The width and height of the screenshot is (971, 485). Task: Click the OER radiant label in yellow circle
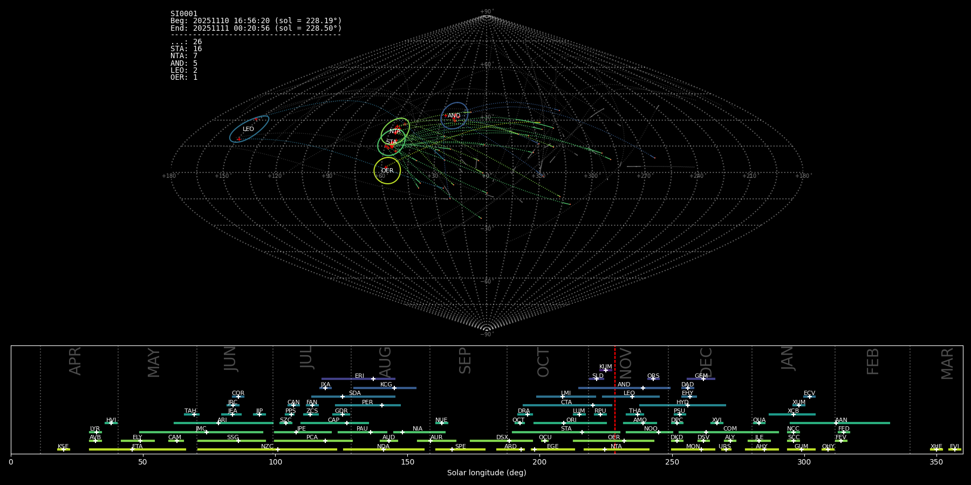pyautogui.click(x=387, y=171)
